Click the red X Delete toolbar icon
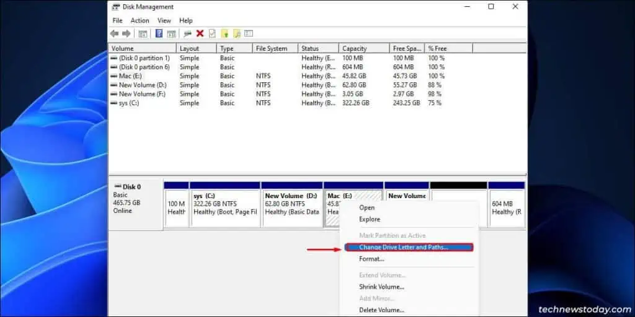The height and width of the screenshot is (317, 635). coord(200,33)
